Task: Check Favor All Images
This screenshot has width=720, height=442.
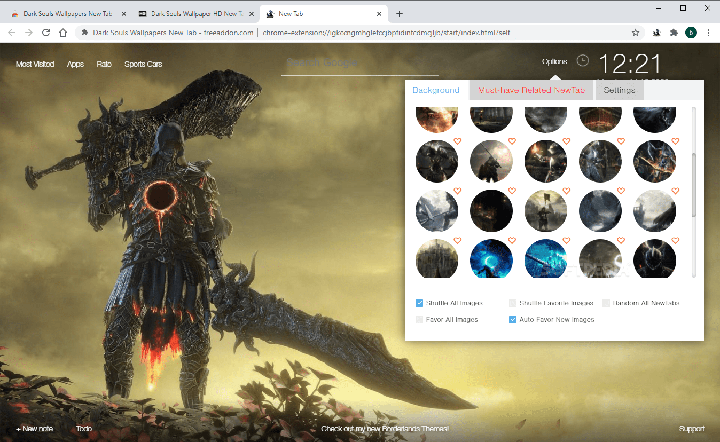Action: (x=419, y=320)
